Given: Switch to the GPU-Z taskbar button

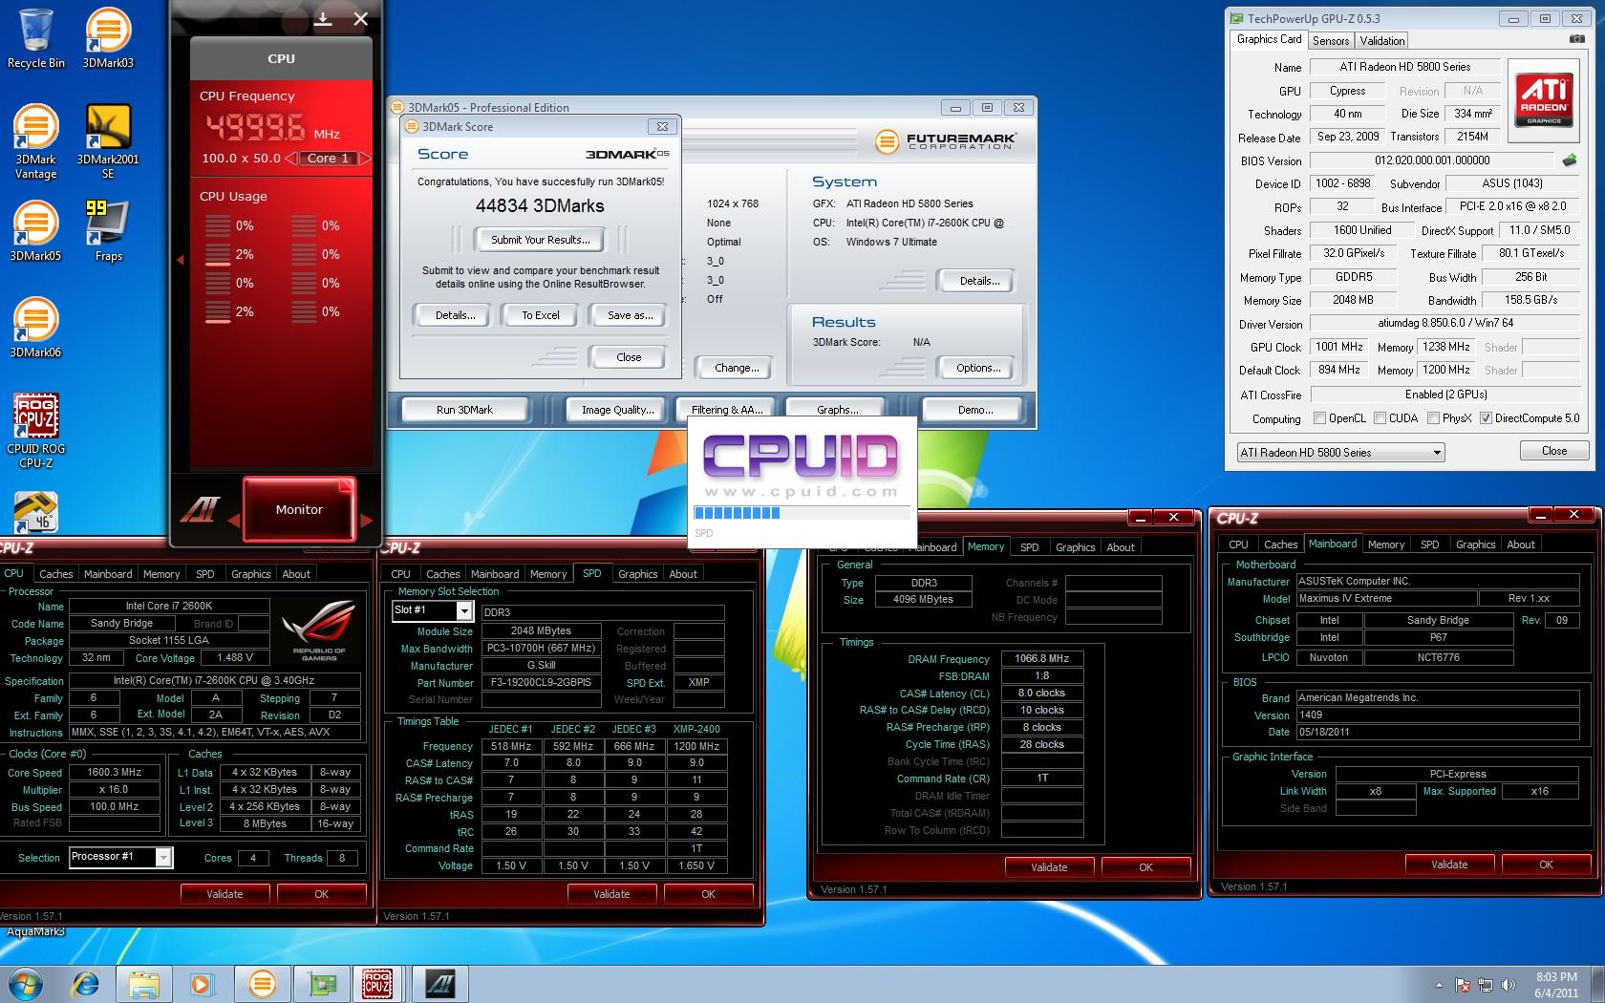Looking at the screenshot, I should coord(321,983).
